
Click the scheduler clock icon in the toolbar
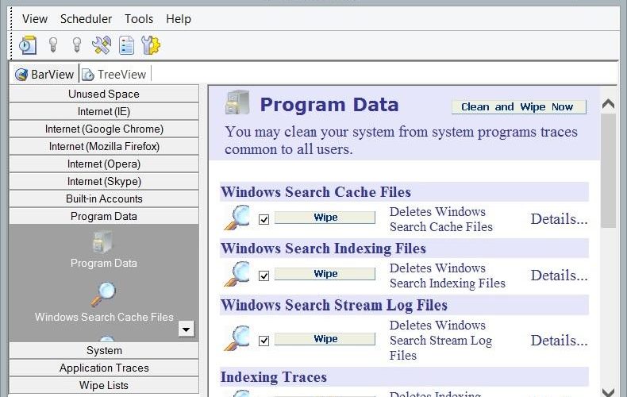click(x=28, y=45)
